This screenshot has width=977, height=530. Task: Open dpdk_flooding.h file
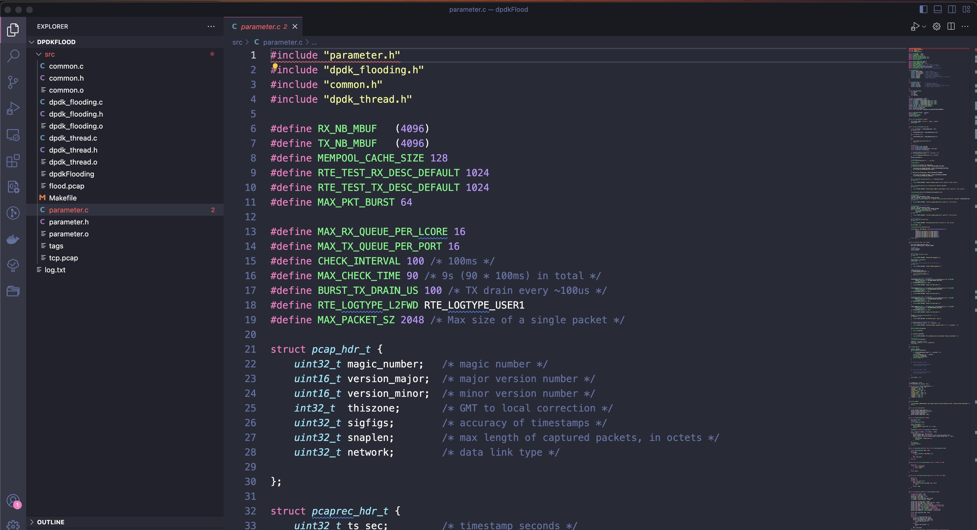125,114
